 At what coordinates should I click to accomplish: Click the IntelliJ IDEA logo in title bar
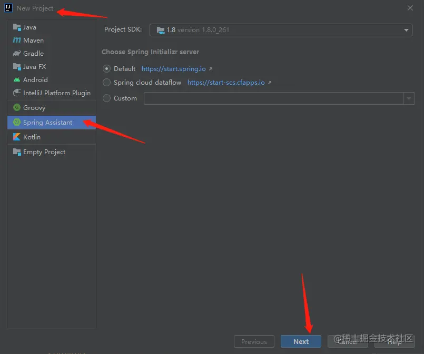[x=8, y=8]
